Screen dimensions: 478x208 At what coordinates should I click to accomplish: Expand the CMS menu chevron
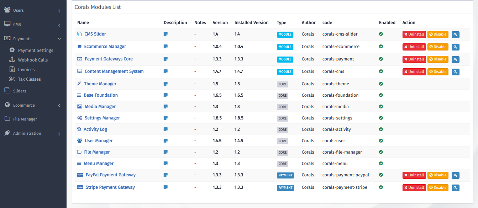pos(59,25)
